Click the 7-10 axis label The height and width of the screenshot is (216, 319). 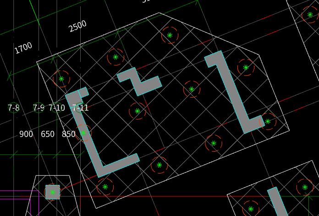coord(57,108)
